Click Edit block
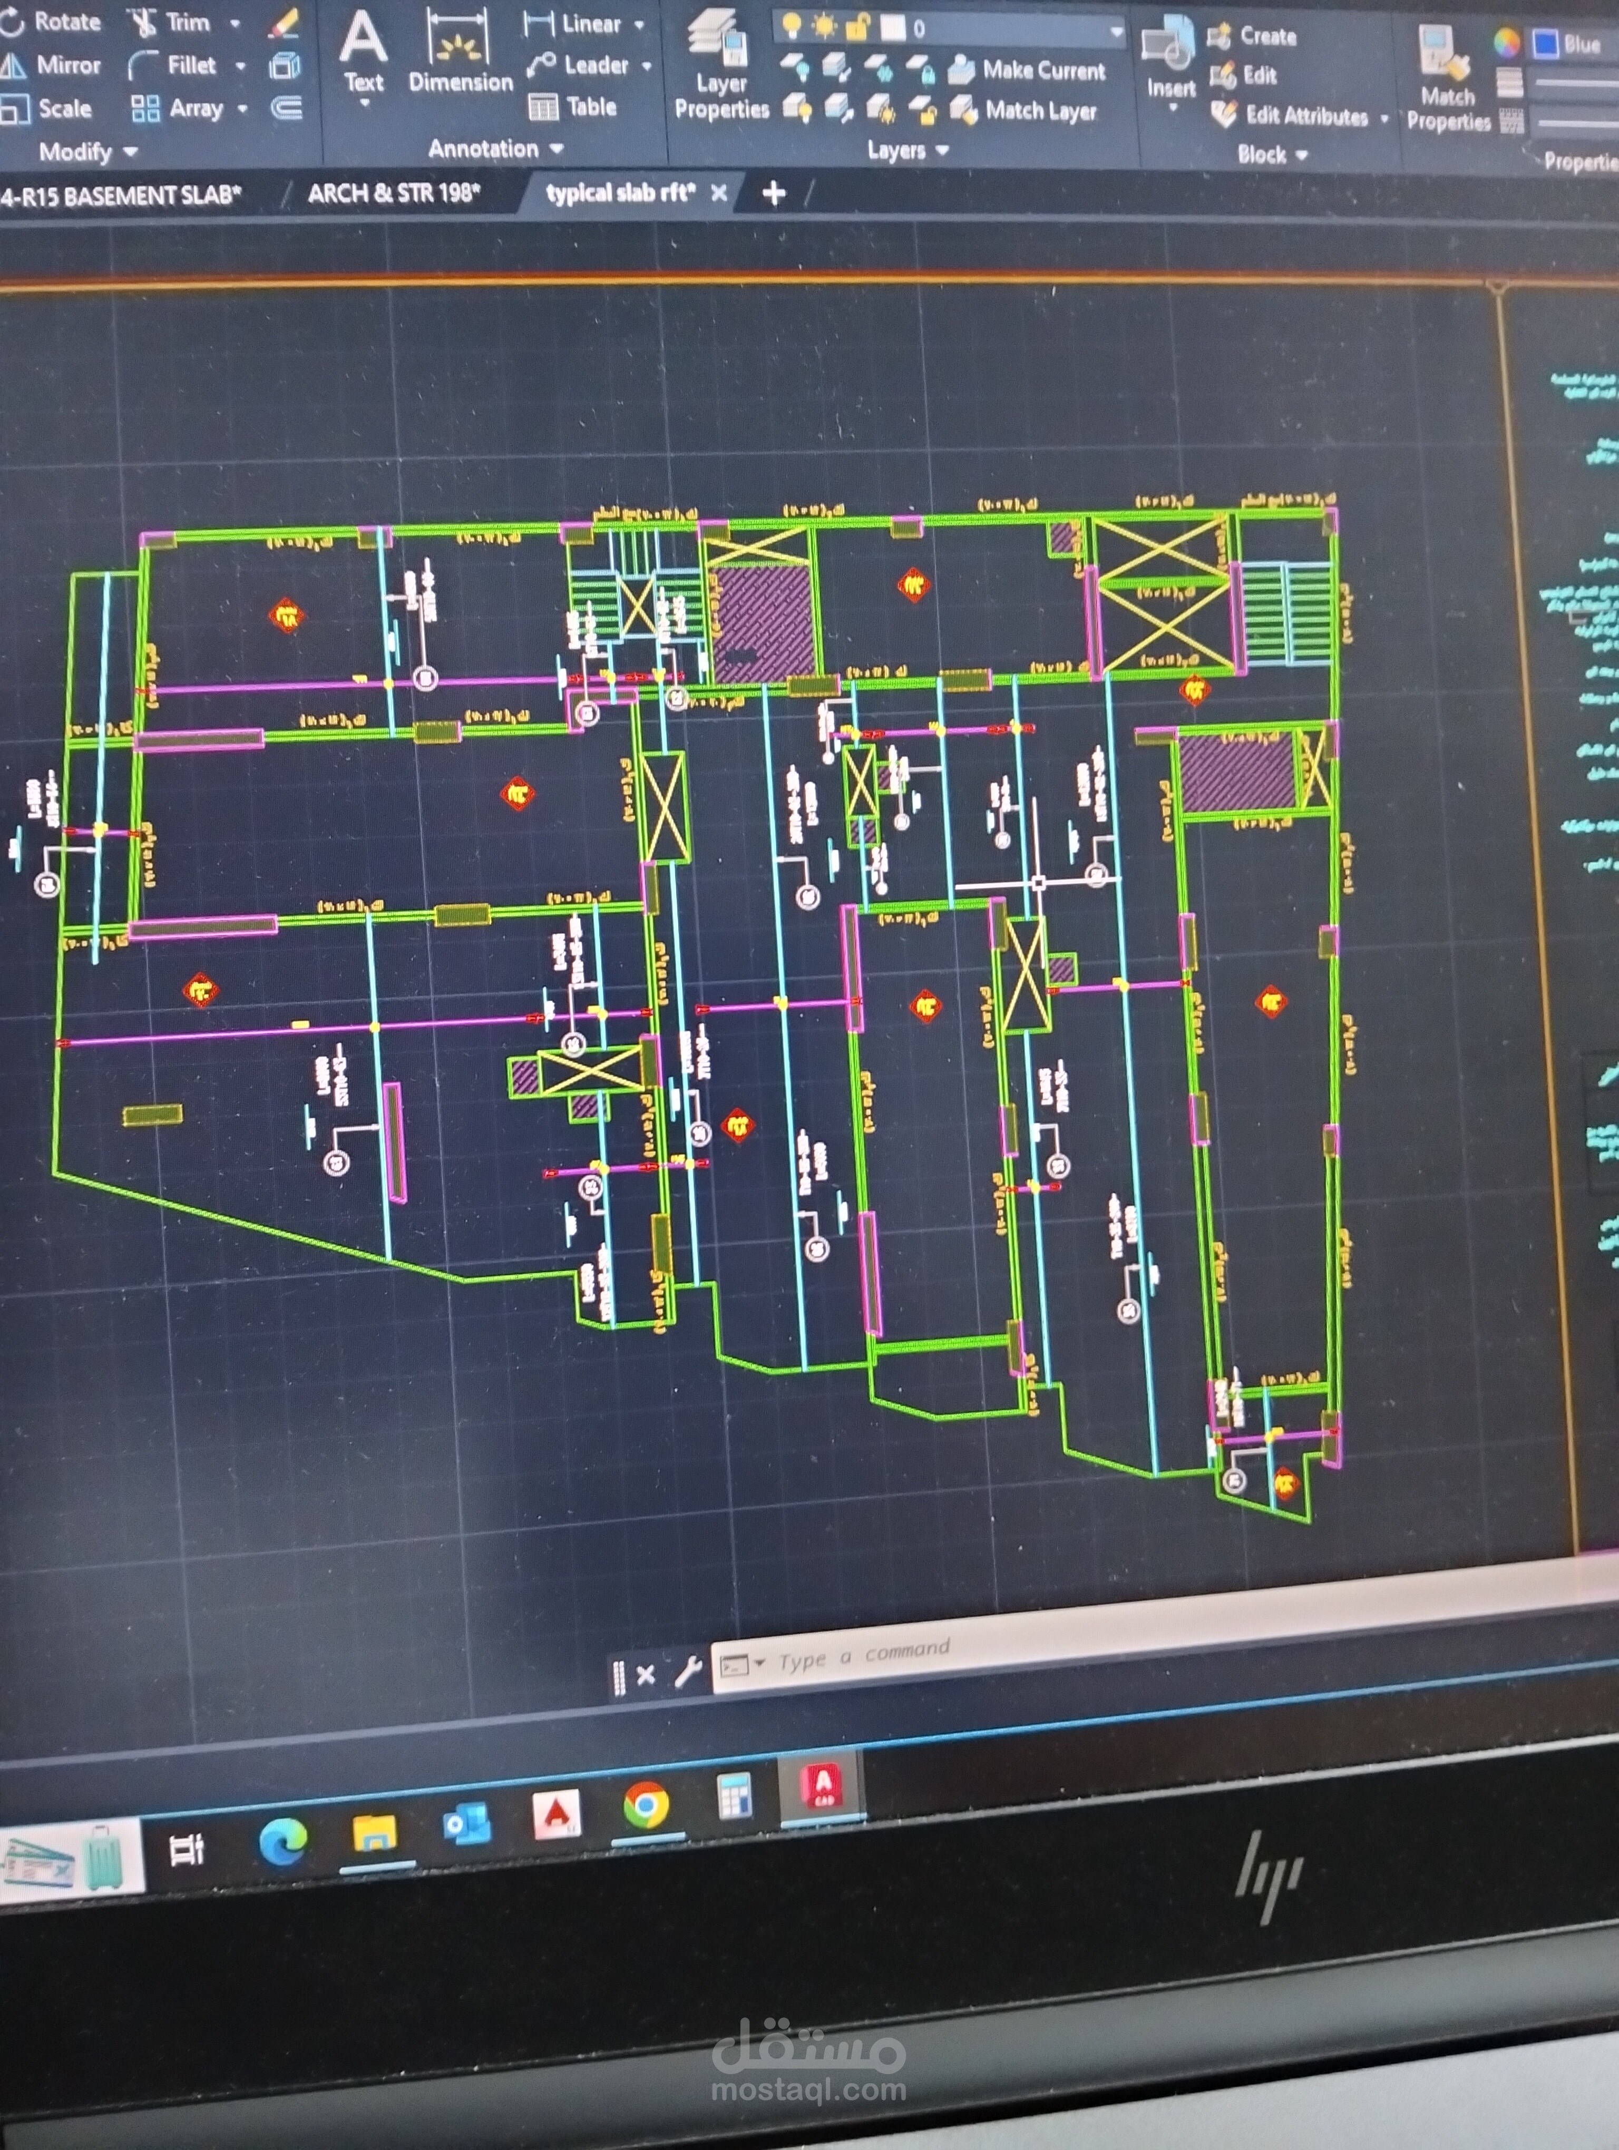 1243,75
